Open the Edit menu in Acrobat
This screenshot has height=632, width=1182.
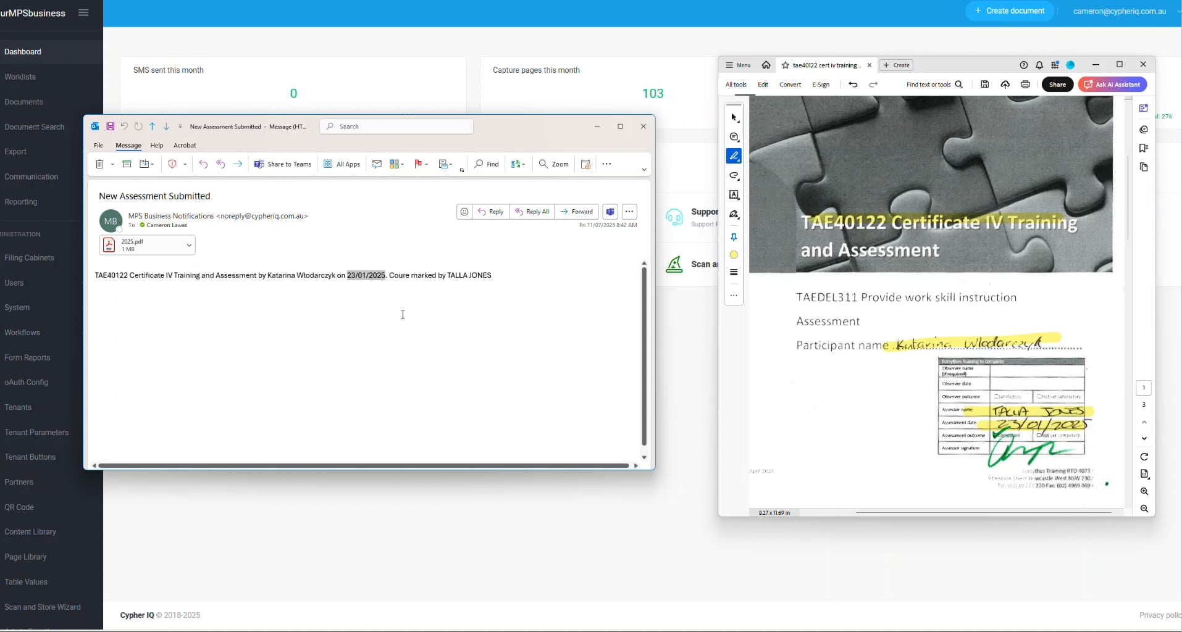click(763, 85)
